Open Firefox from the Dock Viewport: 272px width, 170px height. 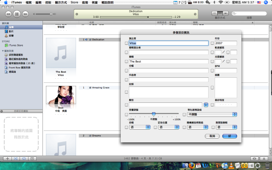click(x=192, y=165)
